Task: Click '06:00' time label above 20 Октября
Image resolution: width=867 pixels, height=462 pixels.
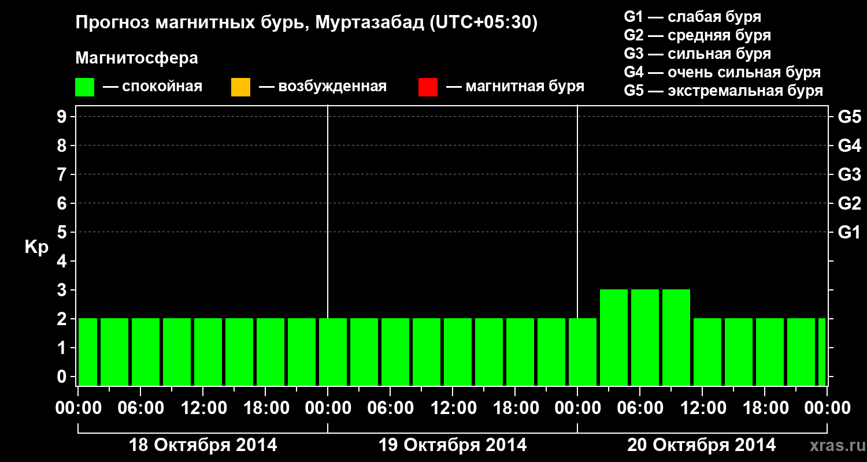Action: (x=640, y=408)
